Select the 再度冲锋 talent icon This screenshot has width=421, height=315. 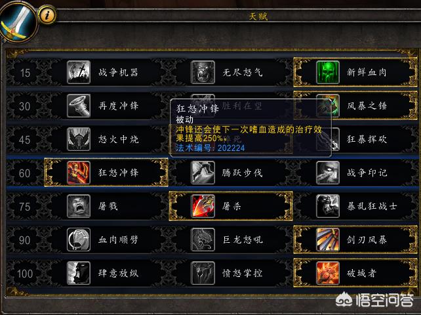pos(79,106)
